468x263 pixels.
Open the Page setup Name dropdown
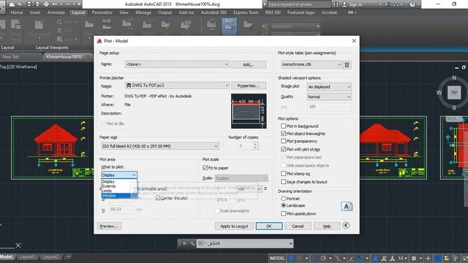(177, 64)
